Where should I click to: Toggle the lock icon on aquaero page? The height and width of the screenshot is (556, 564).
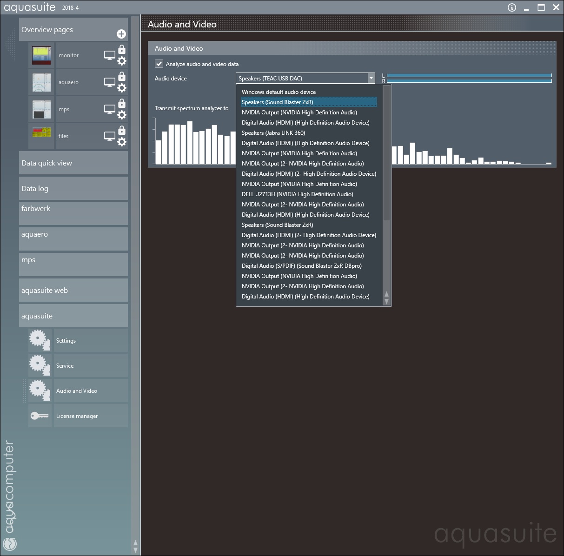point(122,76)
